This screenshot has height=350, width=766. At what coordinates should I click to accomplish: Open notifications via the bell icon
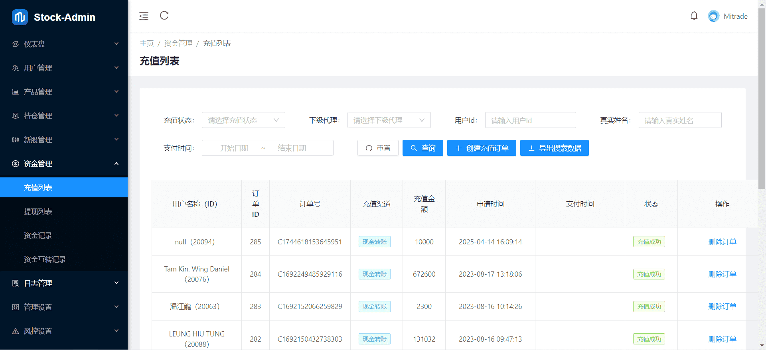pos(694,16)
